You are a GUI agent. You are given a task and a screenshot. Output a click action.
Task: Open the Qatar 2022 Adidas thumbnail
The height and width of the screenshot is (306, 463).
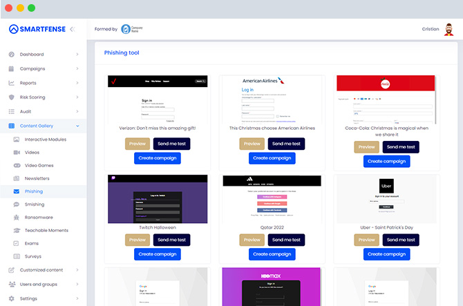(272, 199)
